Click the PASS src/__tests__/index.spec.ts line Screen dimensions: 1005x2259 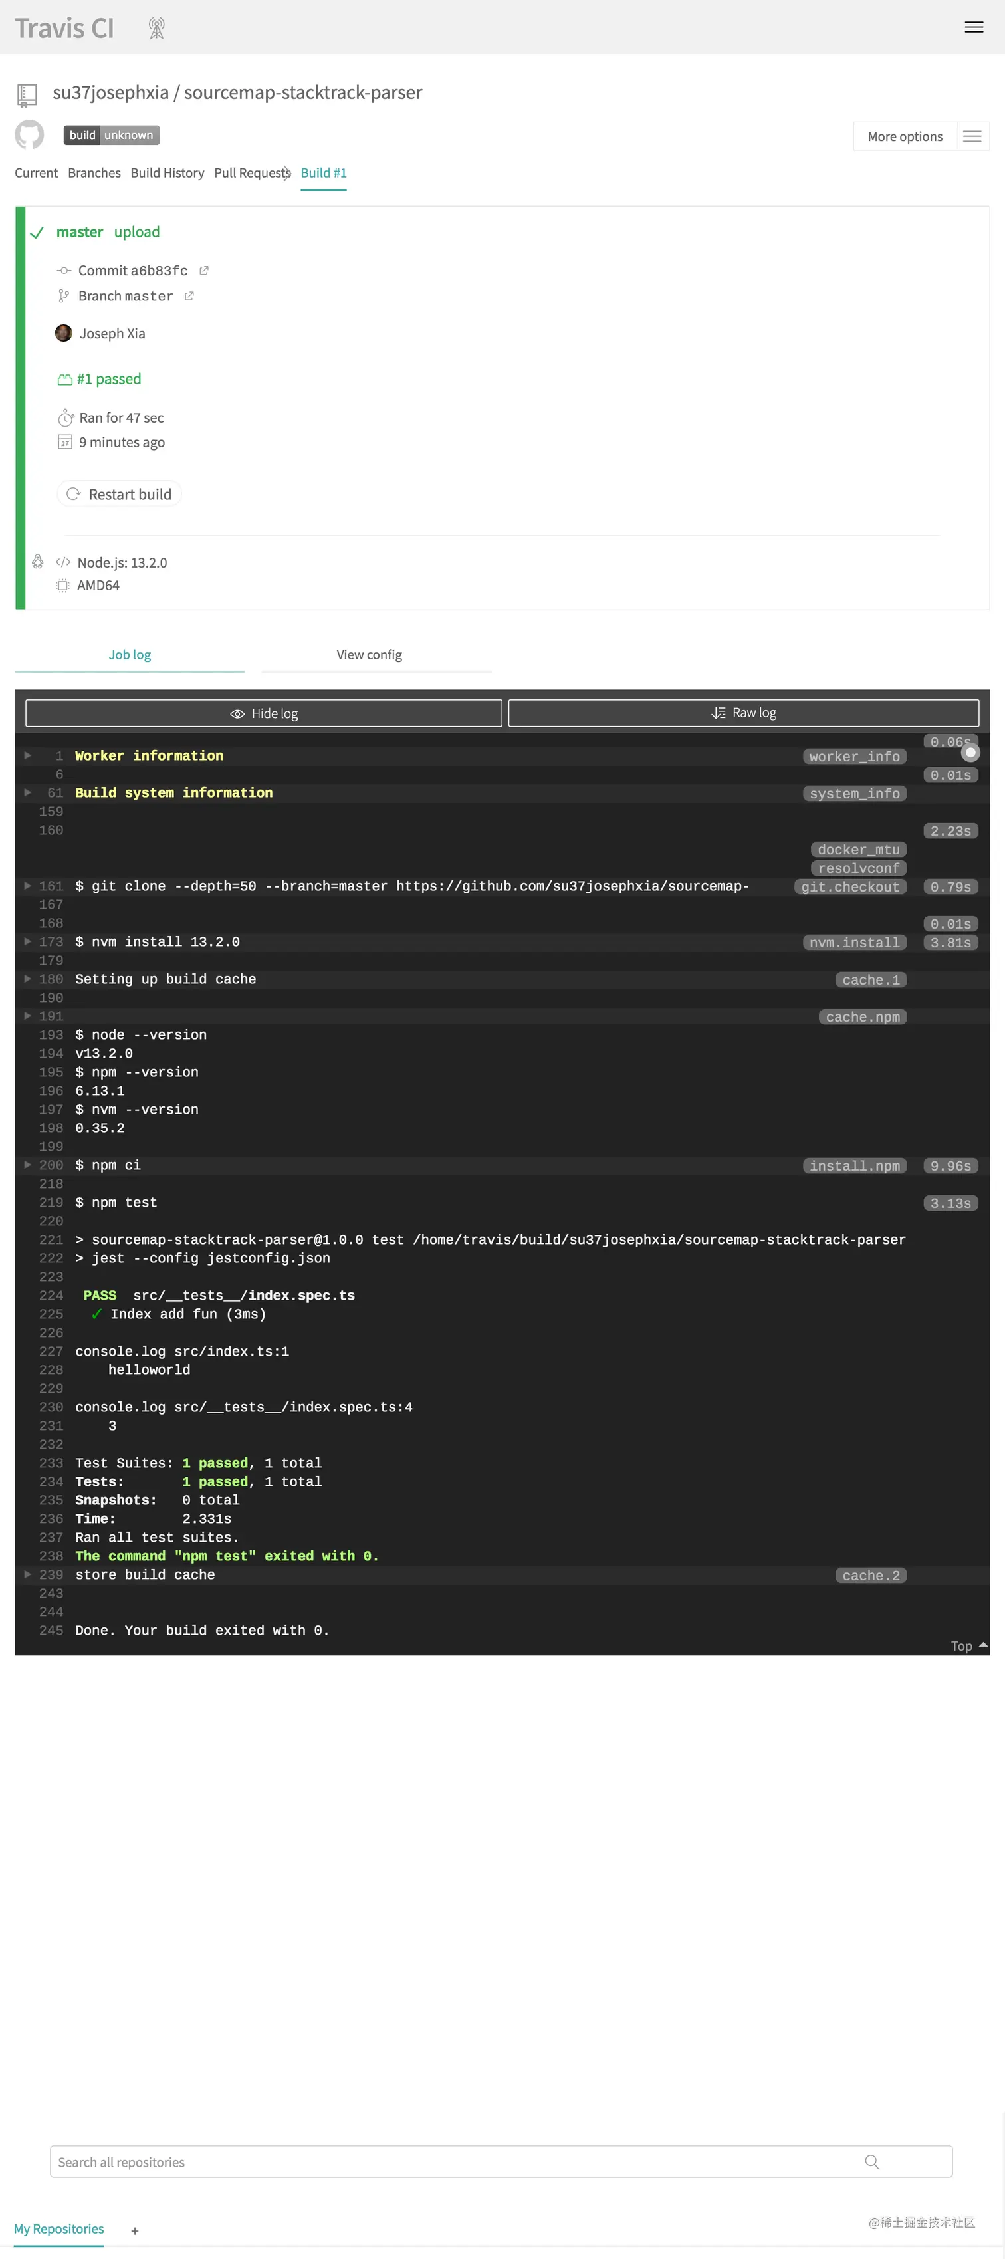(x=219, y=1296)
